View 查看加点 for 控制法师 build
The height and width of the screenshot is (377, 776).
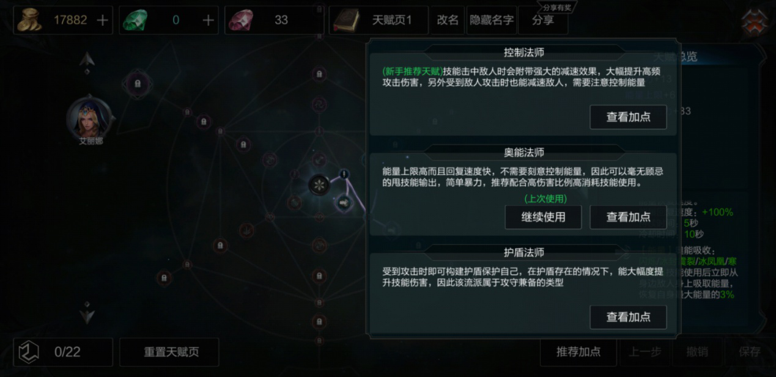(628, 117)
